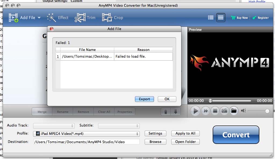The width and height of the screenshot is (275, 159).
Task: Open the Trim tool
Action: pos(85,18)
